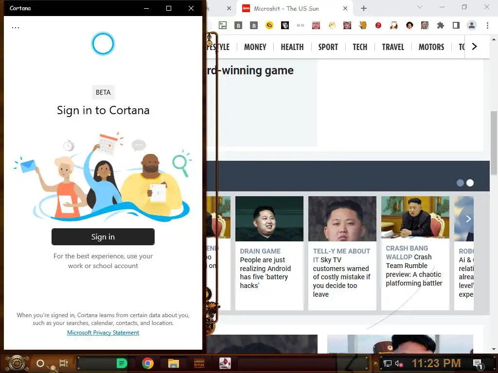Viewport: 498px width, 373px height.
Task: Open the green chat app on taskbar
Action: (x=121, y=363)
